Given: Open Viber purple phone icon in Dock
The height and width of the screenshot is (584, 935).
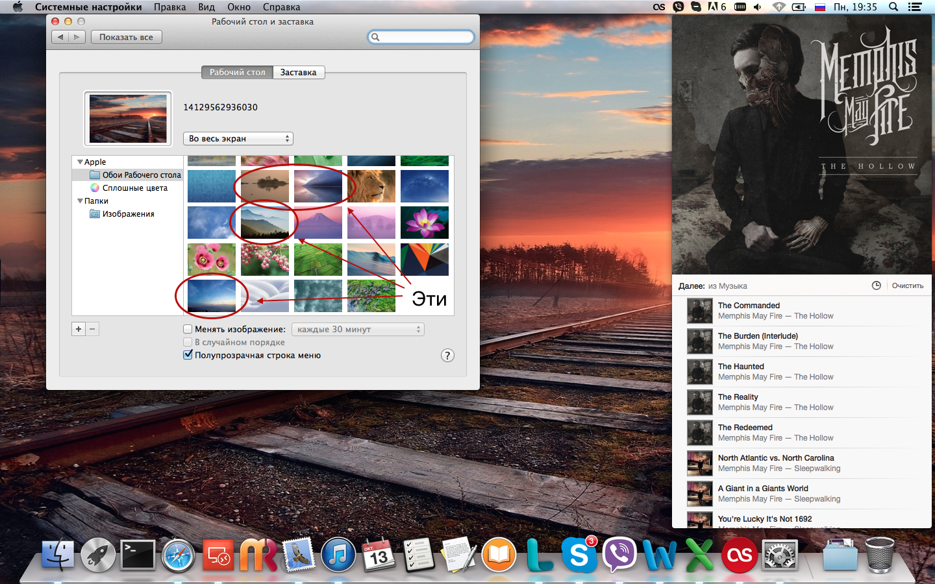Looking at the screenshot, I should click(x=619, y=555).
